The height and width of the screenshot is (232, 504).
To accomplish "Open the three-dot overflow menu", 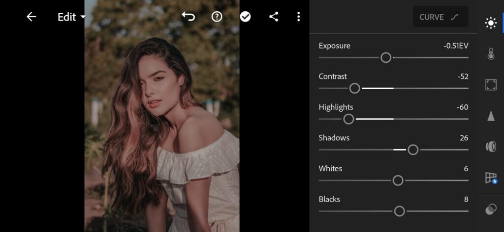I will 299,17.
